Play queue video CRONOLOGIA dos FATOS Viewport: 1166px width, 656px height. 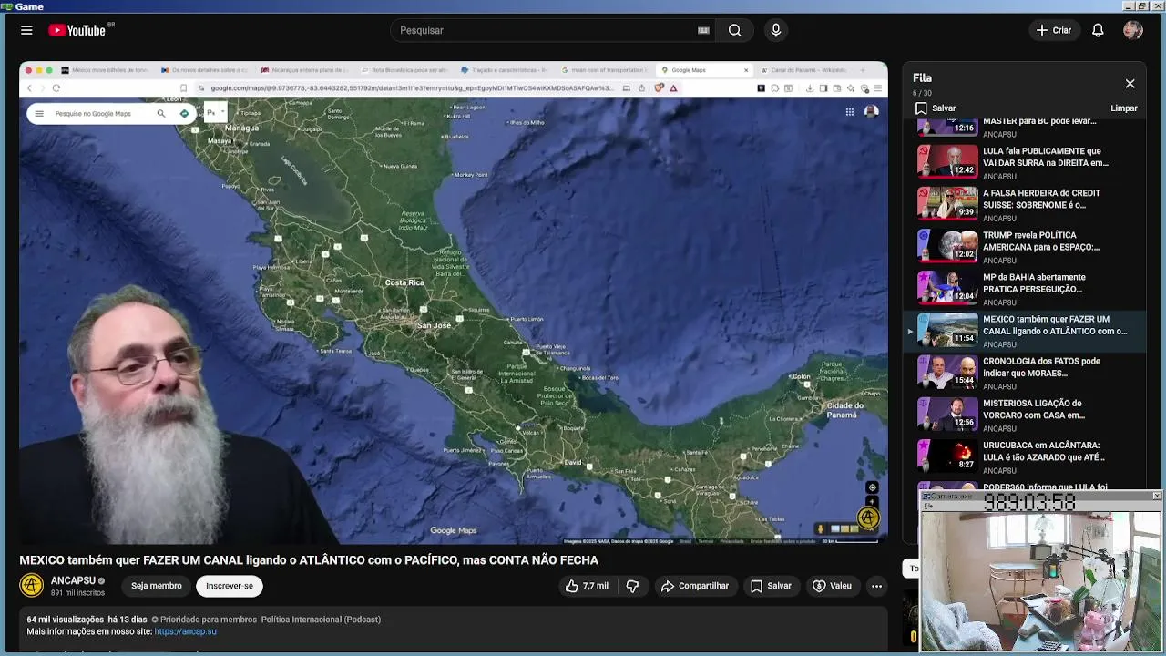click(1025, 372)
